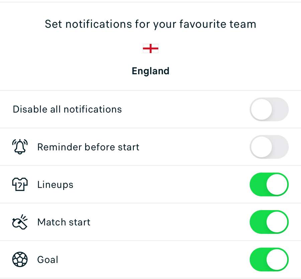Screen dimensions: 301x279
Task: Click the bold England team name
Action: pyautogui.click(x=150, y=71)
